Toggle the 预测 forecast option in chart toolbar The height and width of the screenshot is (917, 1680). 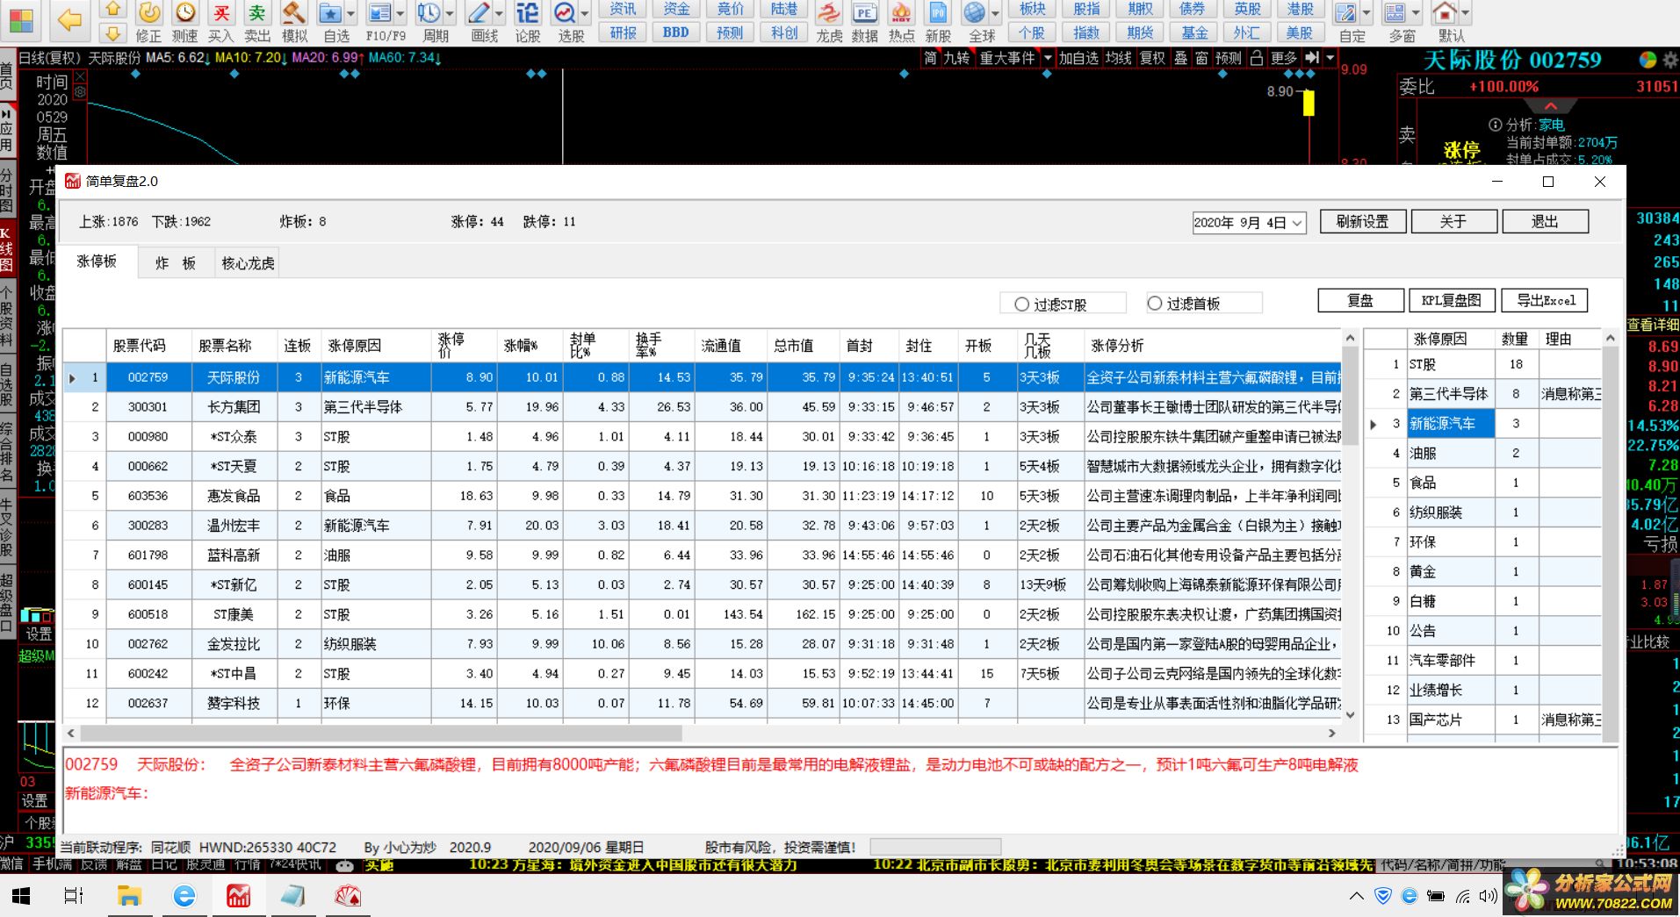click(x=1229, y=58)
